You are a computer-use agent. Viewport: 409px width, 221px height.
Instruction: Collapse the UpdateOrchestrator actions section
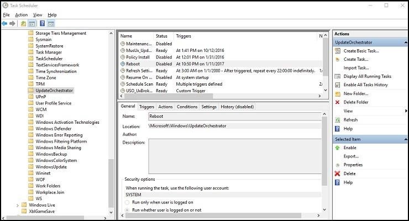[405, 42]
